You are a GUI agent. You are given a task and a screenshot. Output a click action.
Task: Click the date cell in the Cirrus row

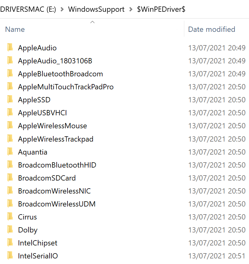click(217, 217)
